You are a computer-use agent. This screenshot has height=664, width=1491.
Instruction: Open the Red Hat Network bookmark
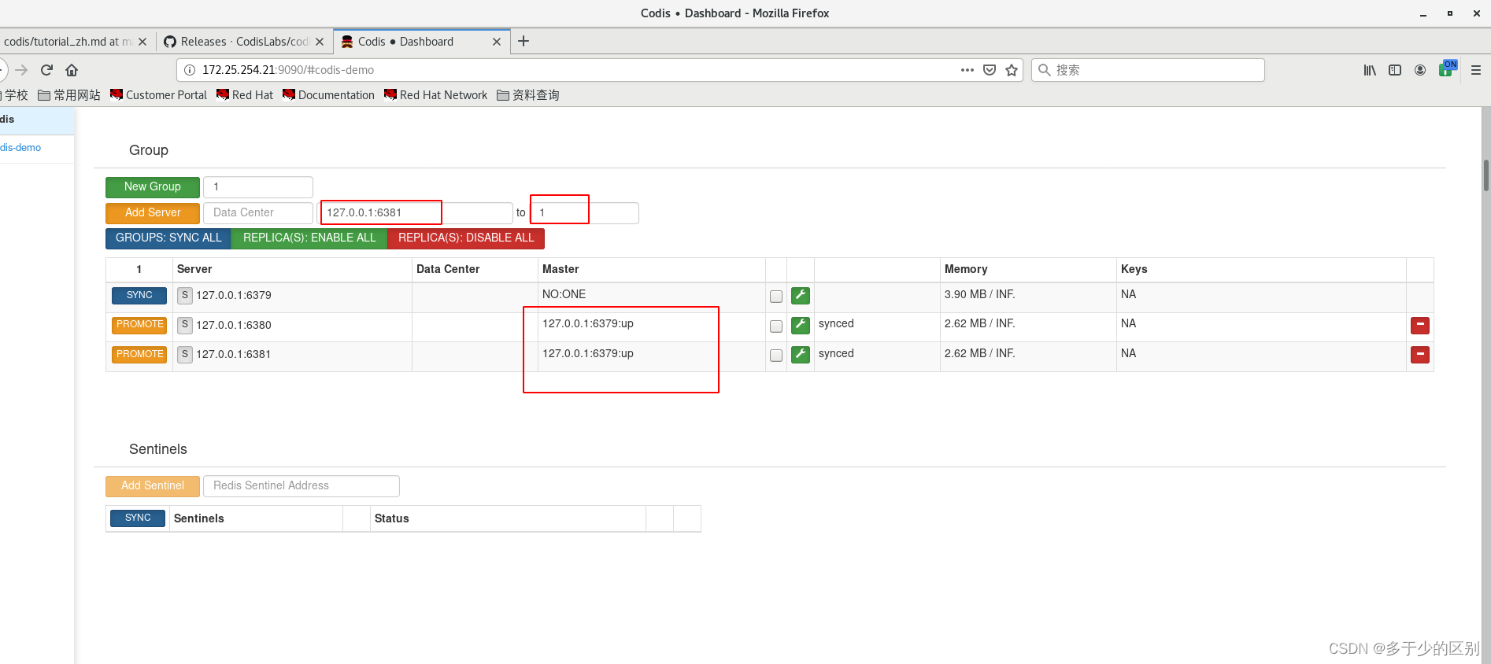coord(435,95)
